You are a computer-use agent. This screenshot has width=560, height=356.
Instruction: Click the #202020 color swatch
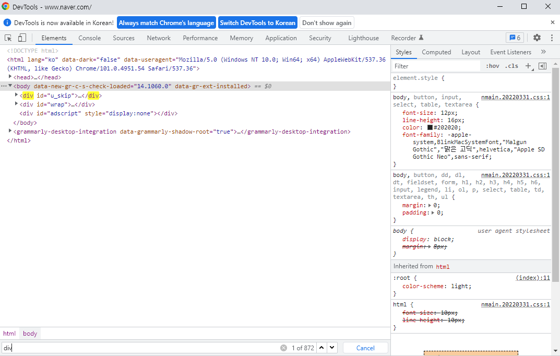[x=430, y=127]
